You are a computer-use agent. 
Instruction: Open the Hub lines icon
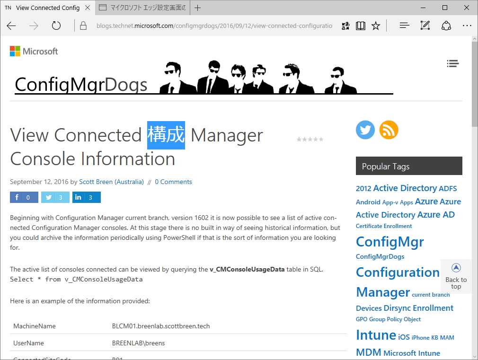click(x=404, y=26)
